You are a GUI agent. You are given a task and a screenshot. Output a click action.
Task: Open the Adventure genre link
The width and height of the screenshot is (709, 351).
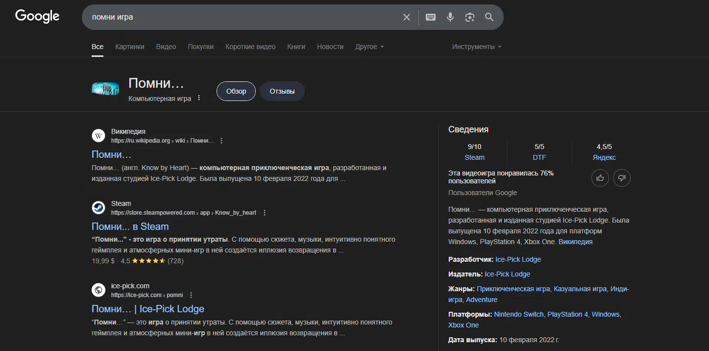click(482, 300)
